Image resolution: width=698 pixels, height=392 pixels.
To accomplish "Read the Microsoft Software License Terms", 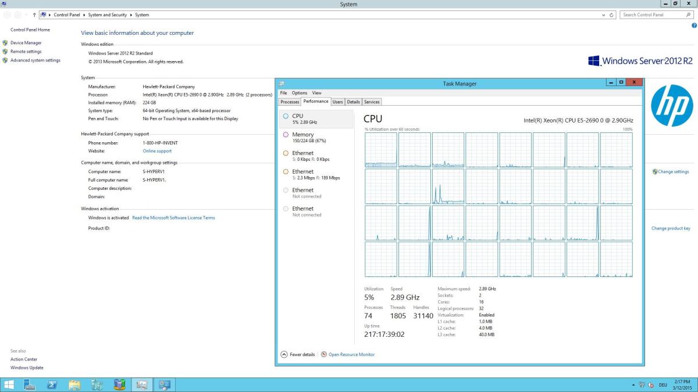I will pos(173,218).
